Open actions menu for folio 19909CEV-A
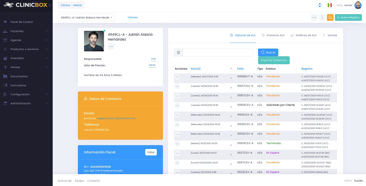Screen dimensions: 366x186 tap(177, 144)
